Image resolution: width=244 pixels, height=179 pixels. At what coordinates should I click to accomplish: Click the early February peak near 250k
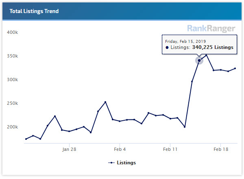105,102
